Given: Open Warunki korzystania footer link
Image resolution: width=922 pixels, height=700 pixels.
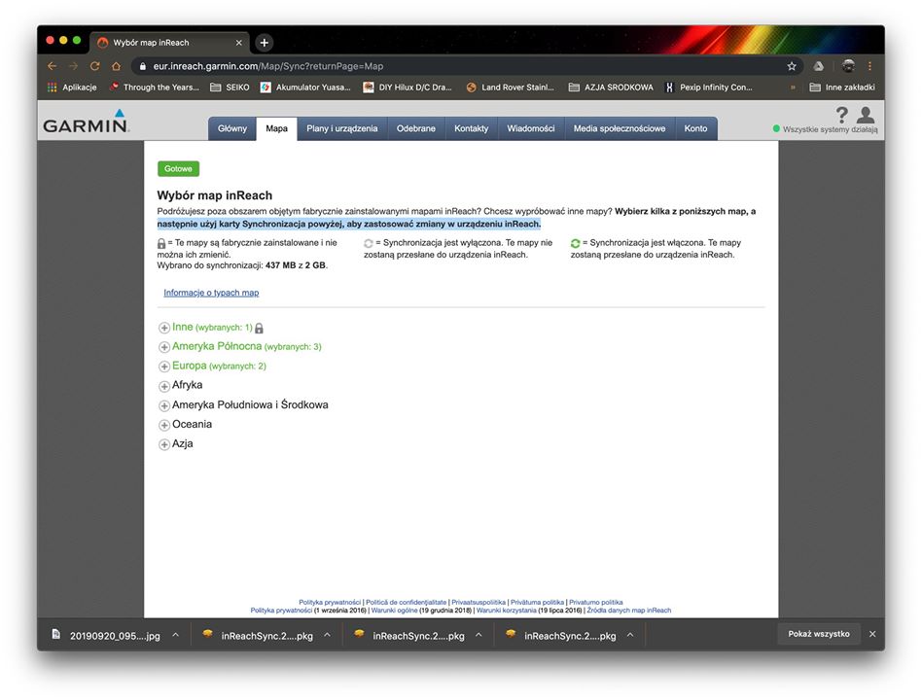Looking at the screenshot, I should (x=506, y=611).
